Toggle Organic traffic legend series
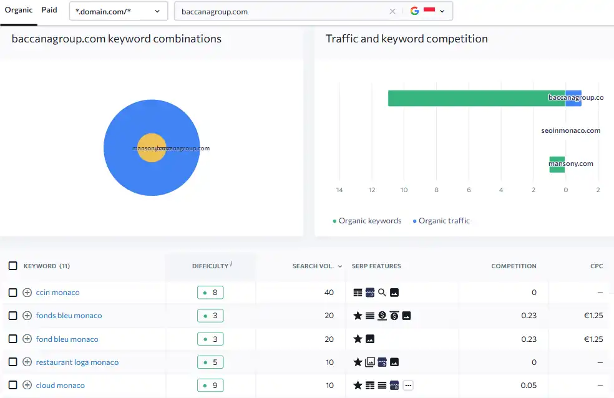Image resolution: width=614 pixels, height=398 pixels. [x=441, y=221]
